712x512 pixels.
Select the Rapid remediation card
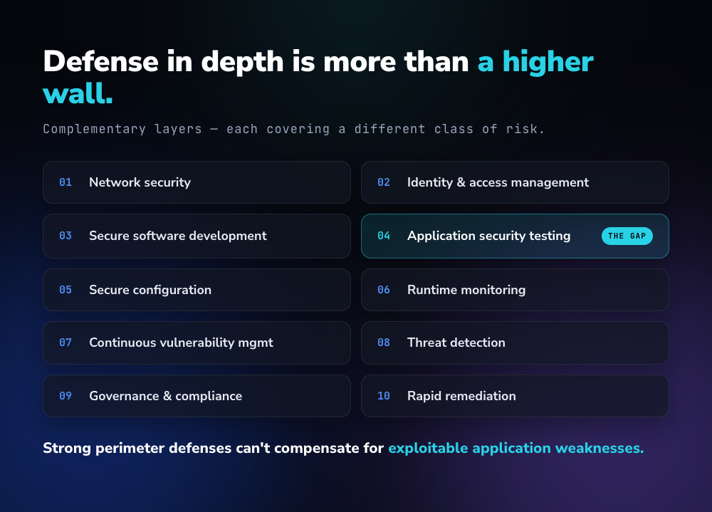click(515, 396)
